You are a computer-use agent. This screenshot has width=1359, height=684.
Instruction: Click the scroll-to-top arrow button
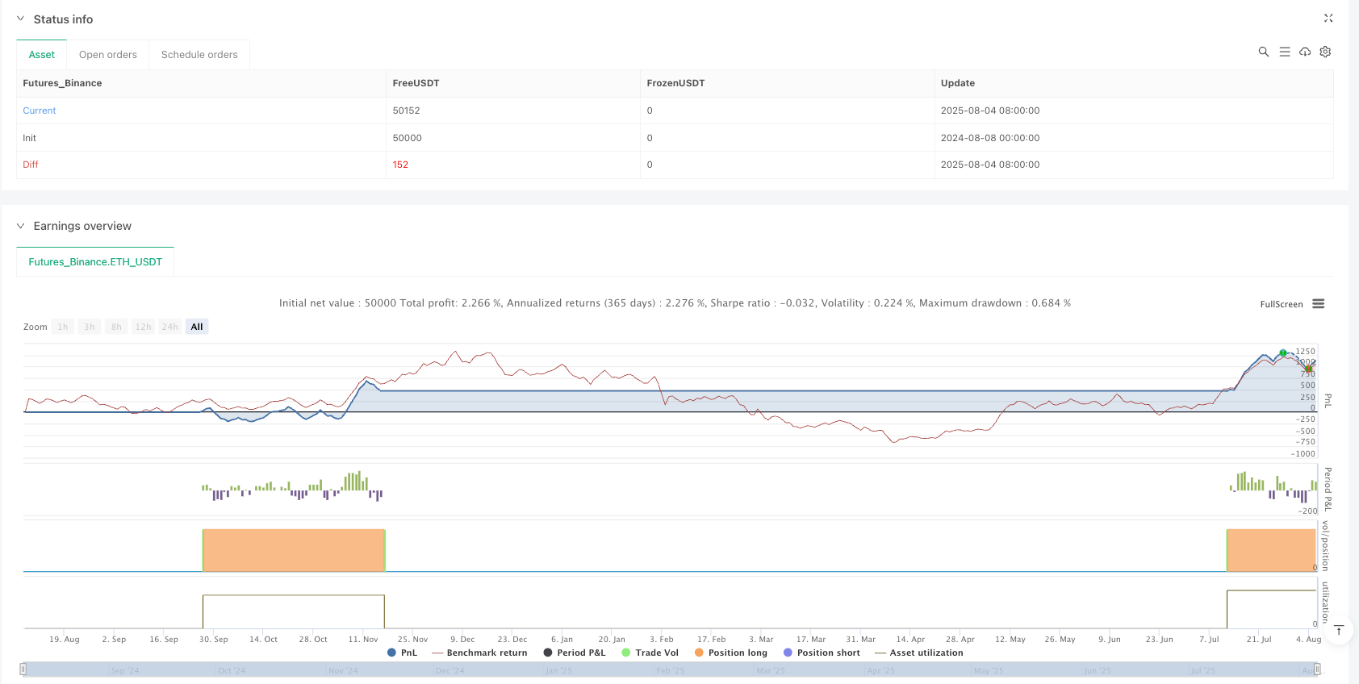tap(1339, 631)
